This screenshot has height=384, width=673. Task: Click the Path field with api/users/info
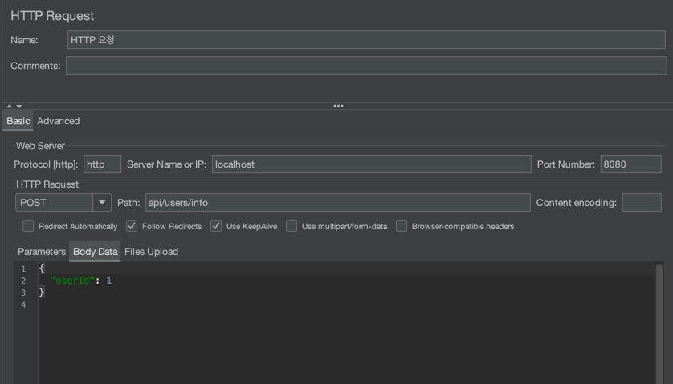tap(337, 203)
